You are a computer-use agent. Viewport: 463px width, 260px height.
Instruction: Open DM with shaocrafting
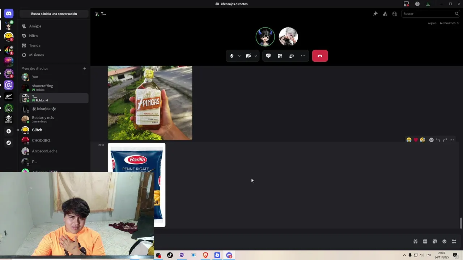54,87
